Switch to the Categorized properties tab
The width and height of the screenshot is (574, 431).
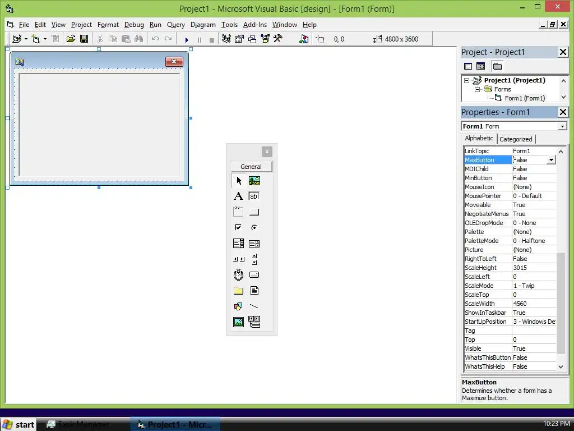(516, 139)
